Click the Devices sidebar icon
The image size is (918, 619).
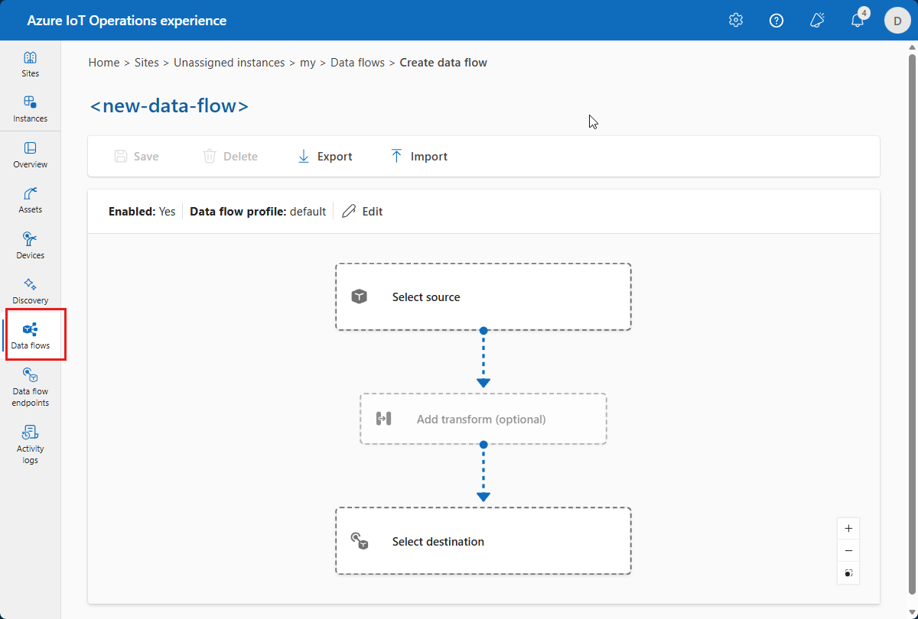tap(30, 245)
